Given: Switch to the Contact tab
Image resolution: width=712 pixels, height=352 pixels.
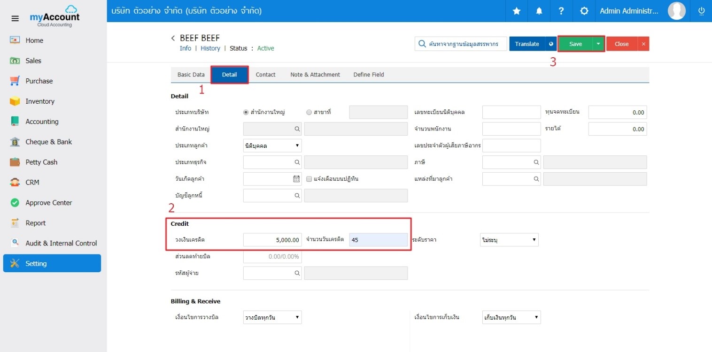Looking at the screenshot, I should tap(265, 75).
